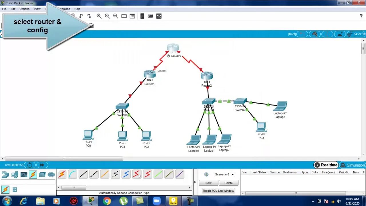Choose Serial DCE cable with clock
366x206 pixels.
pos(137,174)
